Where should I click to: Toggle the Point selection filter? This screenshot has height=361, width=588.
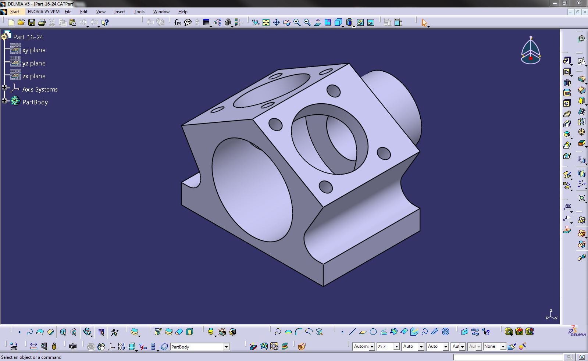19,332
